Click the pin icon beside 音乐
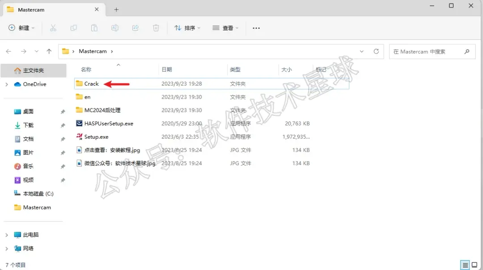Screen dimensions: 483x270 [x=63, y=166]
